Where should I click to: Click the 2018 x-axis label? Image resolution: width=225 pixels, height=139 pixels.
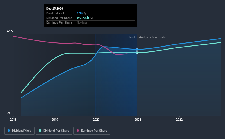[x=13, y=120]
